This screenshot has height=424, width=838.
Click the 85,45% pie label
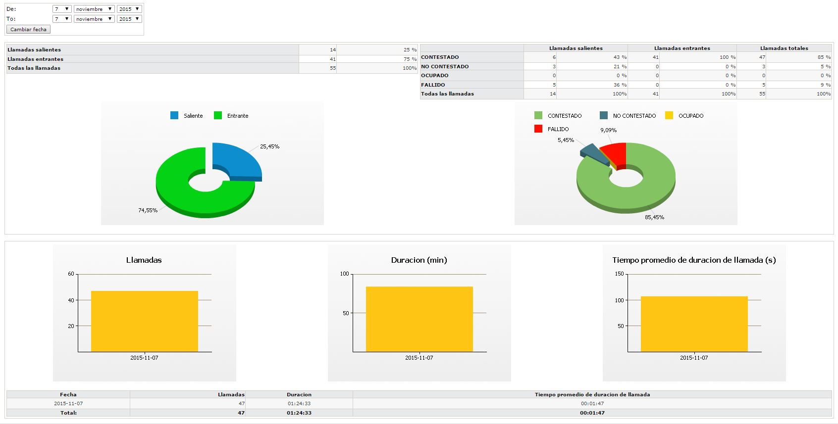pos(654,217)
